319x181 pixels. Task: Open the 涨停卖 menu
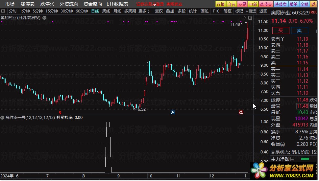click(x=28, y=4)
